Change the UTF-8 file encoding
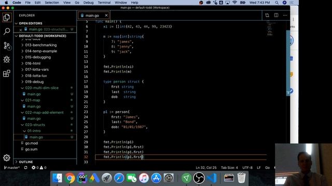The height and width of the screenshot is (186, 332). click(x=247, y=167)
